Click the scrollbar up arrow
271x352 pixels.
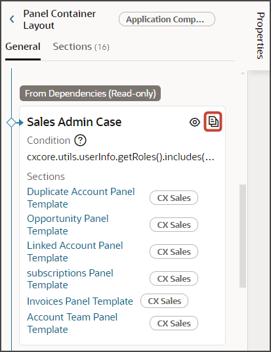coord(243,73)
